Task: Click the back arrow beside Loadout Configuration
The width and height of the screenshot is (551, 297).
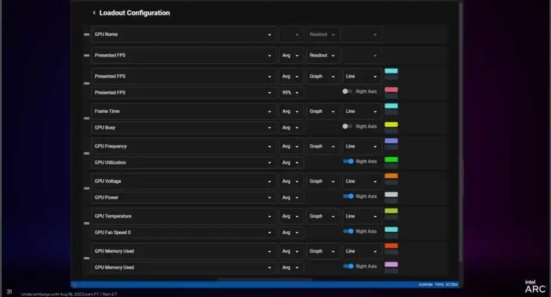Action: point(94,13)
